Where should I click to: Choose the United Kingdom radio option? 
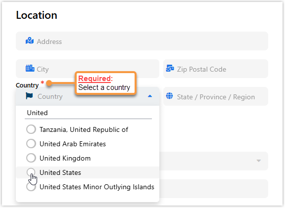pos(31,158)
